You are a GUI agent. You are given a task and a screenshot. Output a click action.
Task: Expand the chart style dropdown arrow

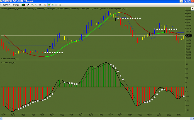[x=25, y=5]
